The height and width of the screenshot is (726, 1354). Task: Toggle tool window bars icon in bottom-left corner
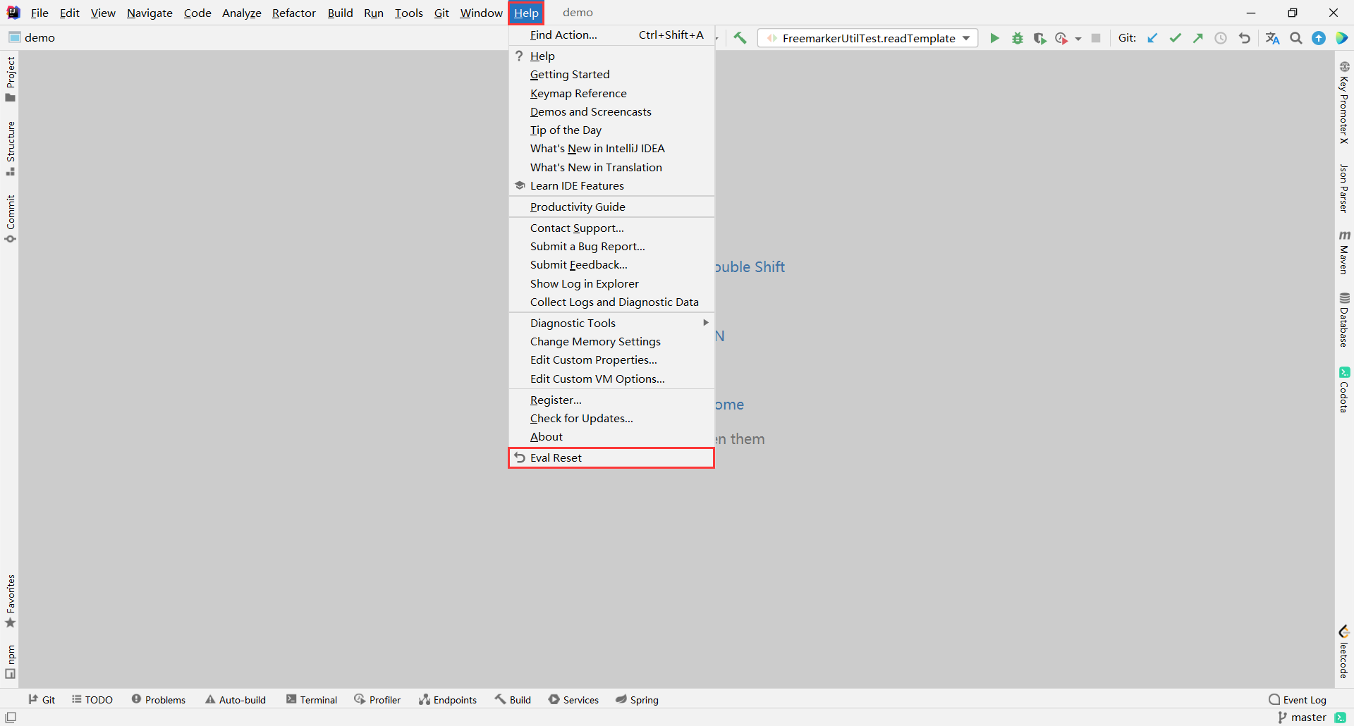pos(11,717)
